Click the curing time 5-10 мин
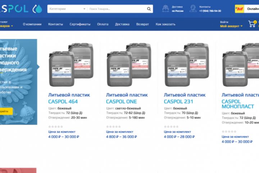The image size is (259, 173). (194, 117)
